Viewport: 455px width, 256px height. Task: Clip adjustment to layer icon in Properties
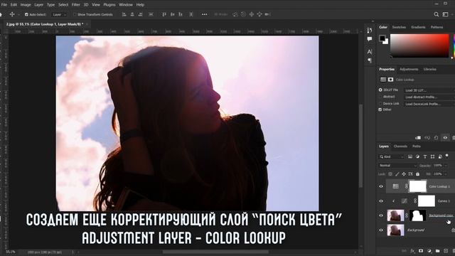point(418,138)
